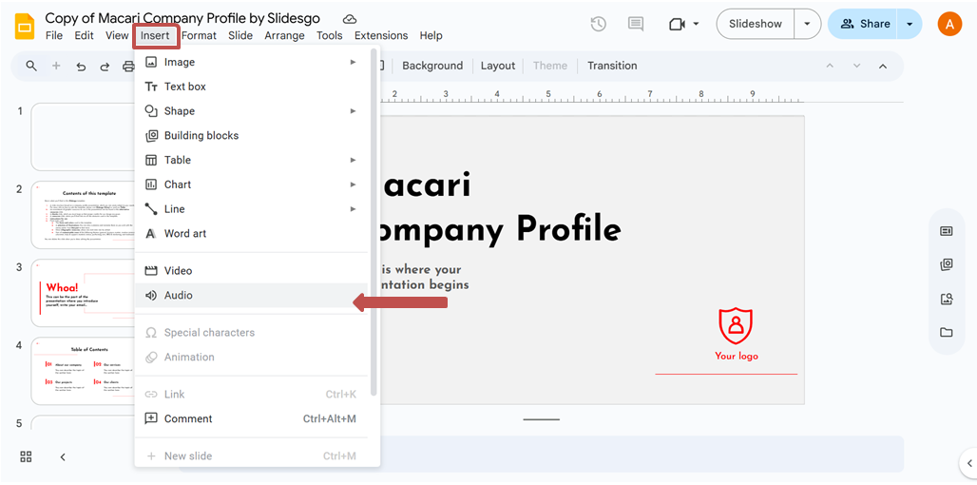Start the Slideshow
The image size is (977, 485).
coord(756,24)
